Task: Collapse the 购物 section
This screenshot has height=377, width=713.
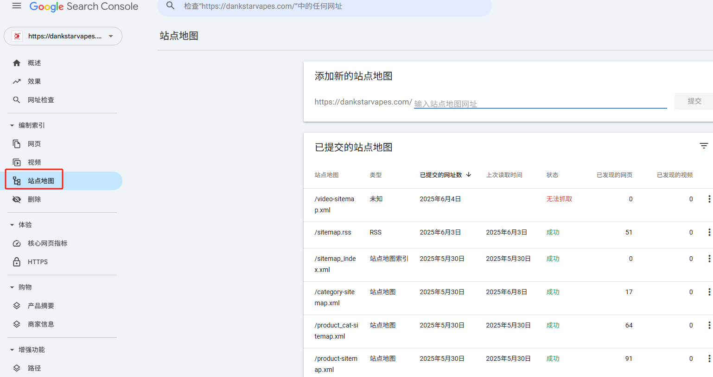Action: coord(11,287)
